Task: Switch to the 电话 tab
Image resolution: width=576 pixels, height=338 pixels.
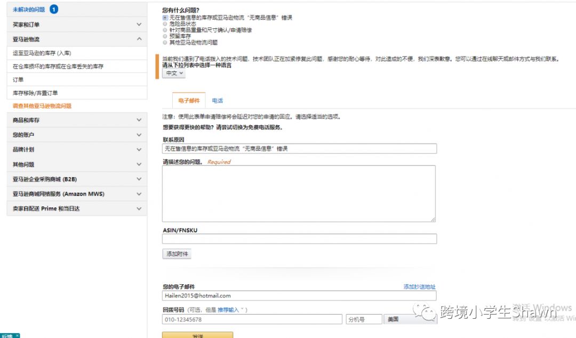Action: (217, 100)
